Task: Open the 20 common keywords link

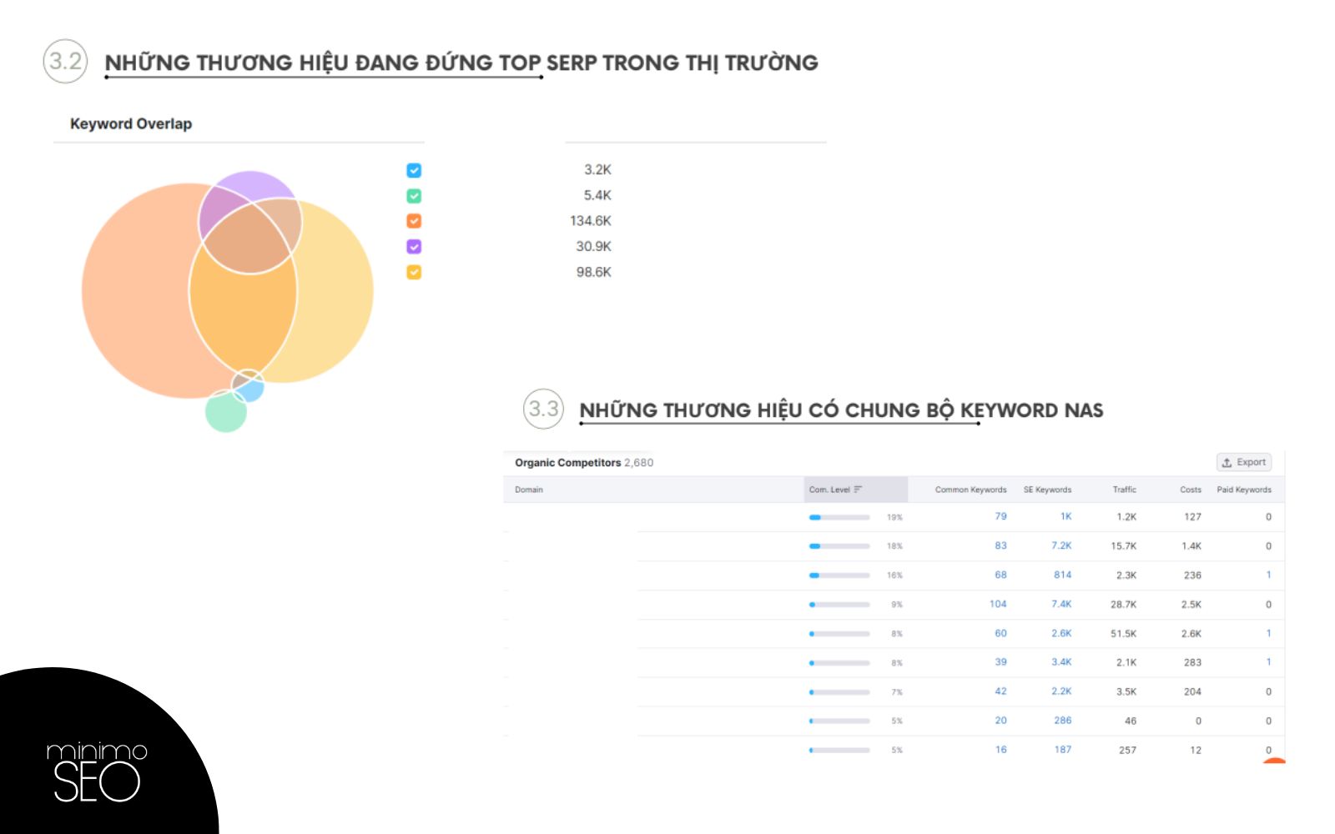Action: 1000,721
